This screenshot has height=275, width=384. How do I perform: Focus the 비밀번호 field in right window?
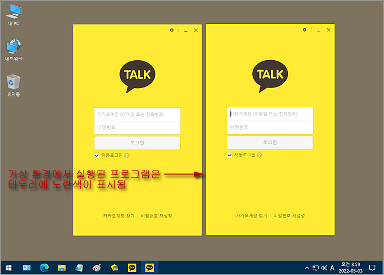(270, 127)
